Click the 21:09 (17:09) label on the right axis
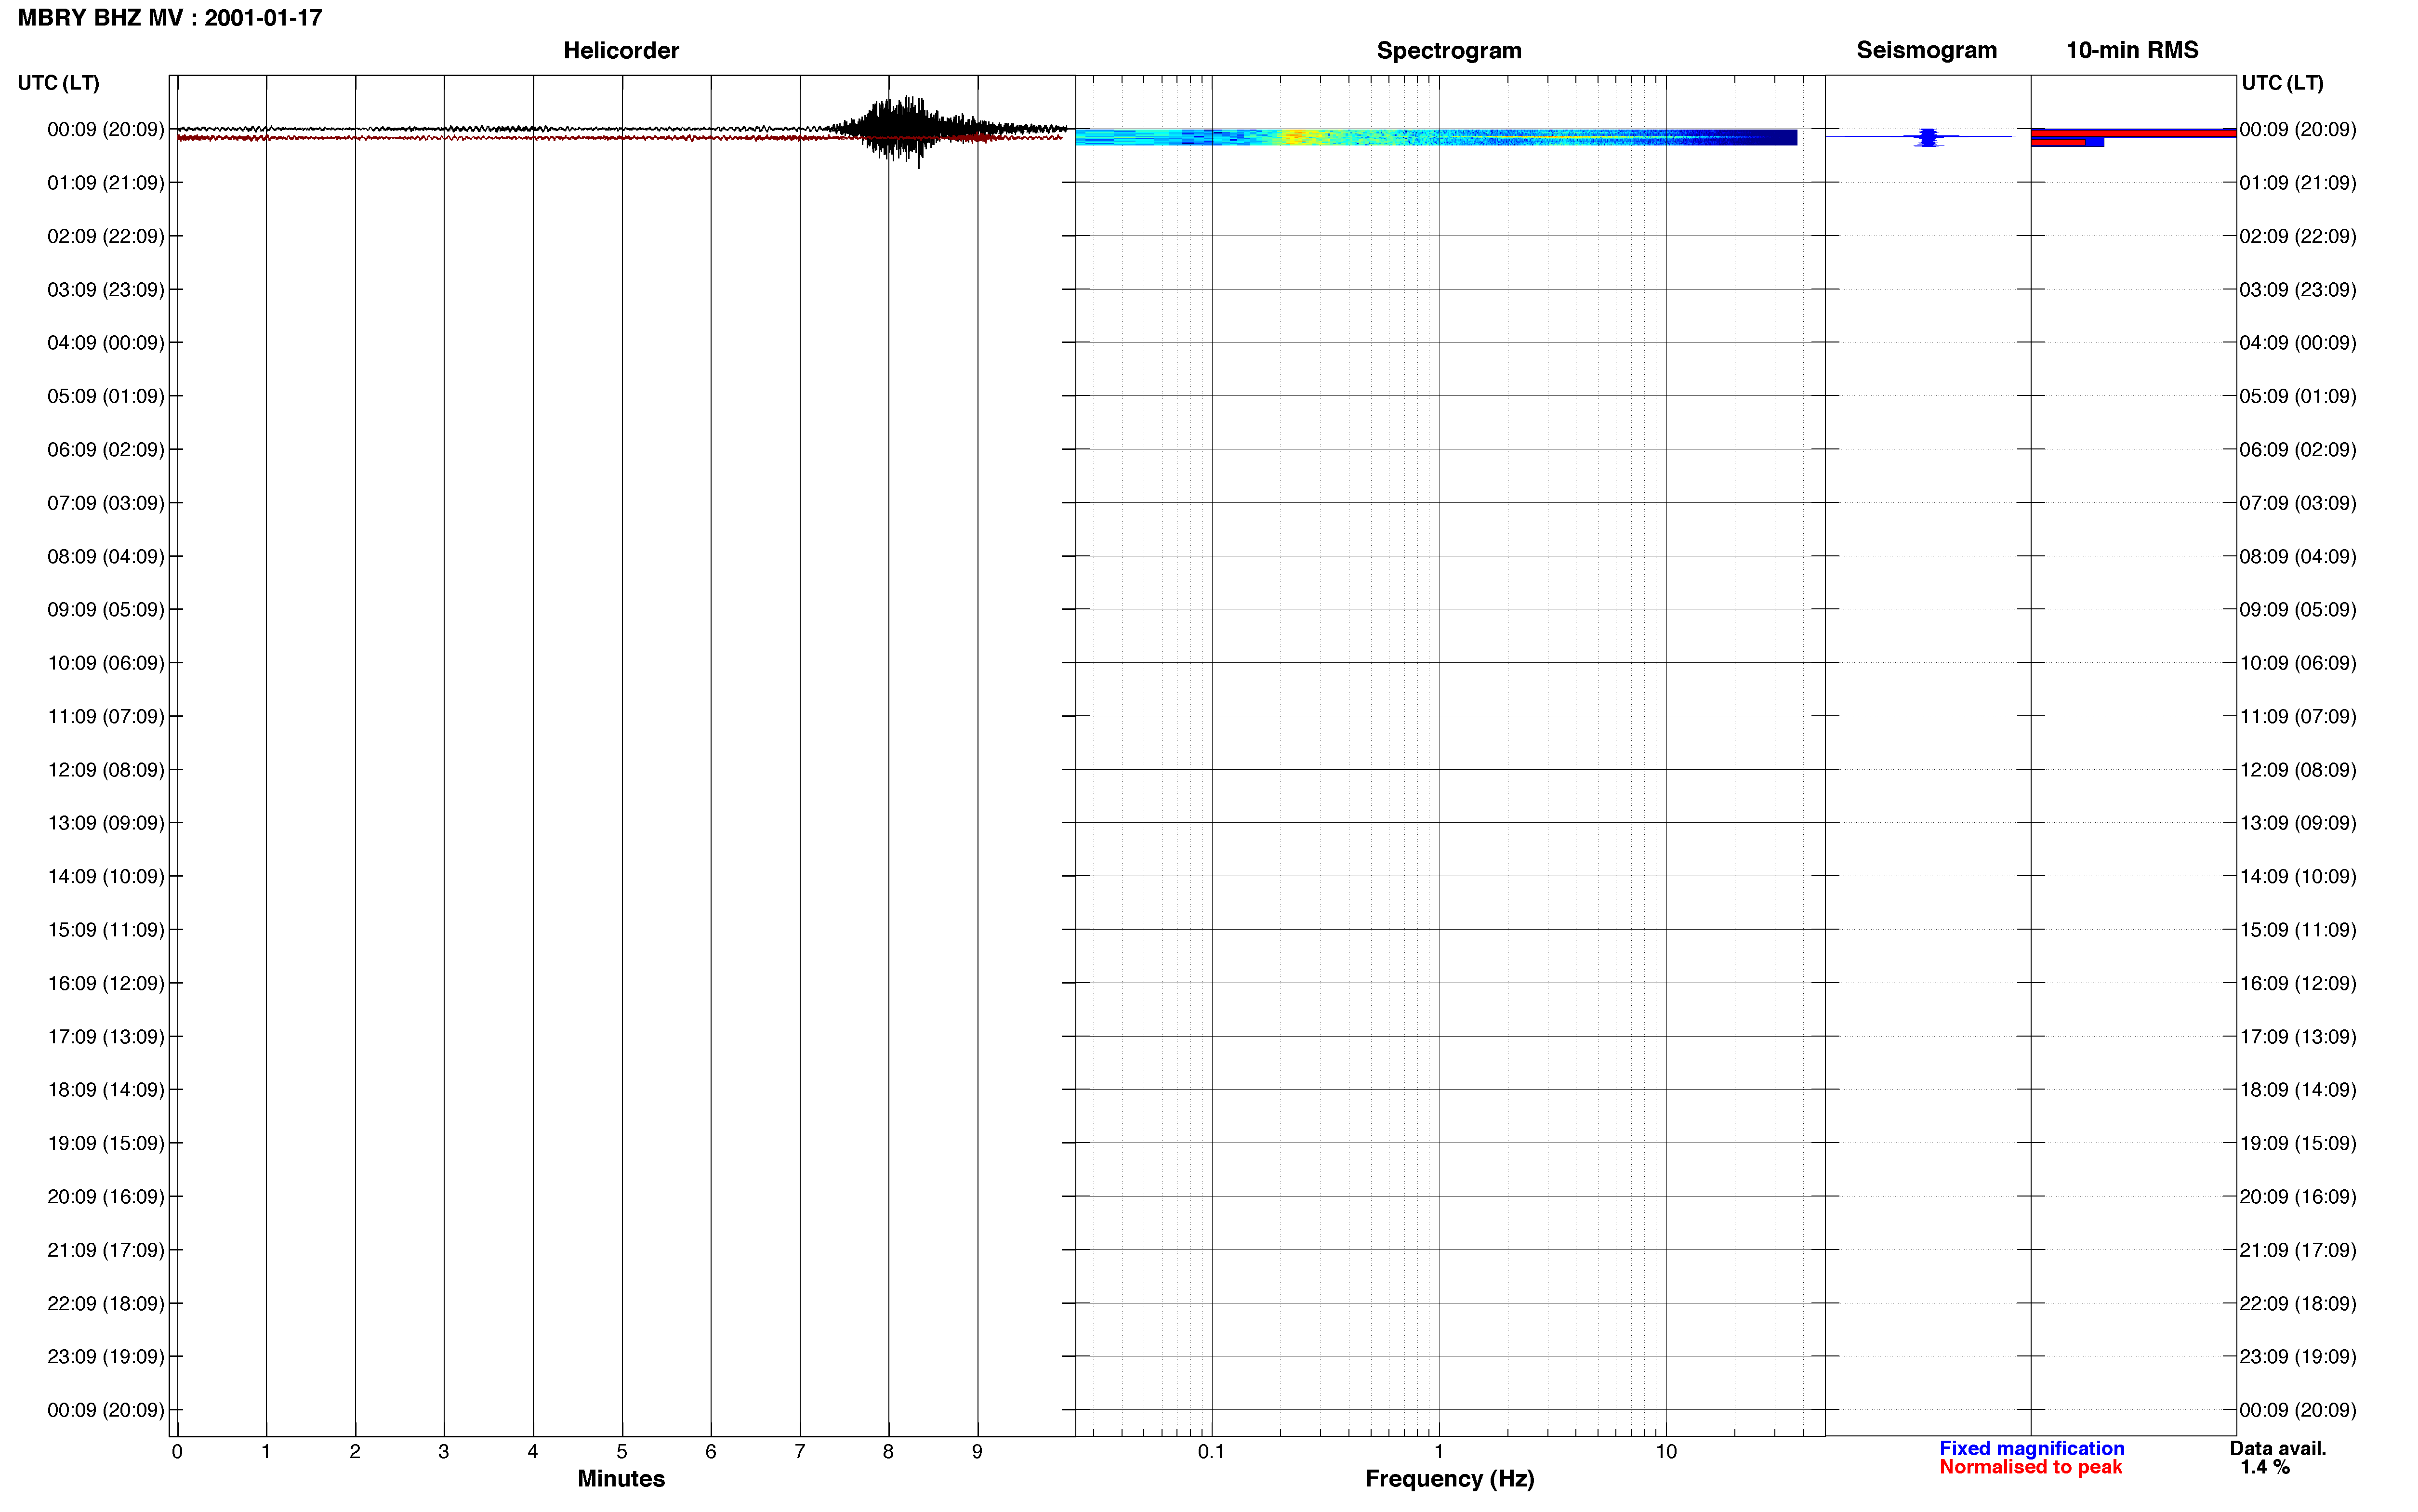 tap(2298, 1250)
